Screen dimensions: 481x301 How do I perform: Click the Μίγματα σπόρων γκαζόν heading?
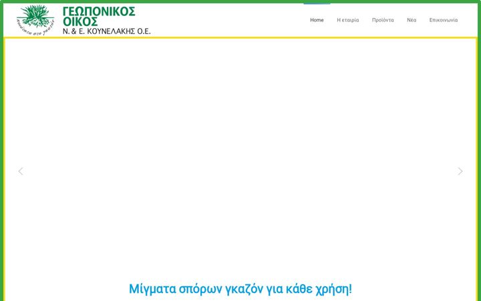(240, 289)
